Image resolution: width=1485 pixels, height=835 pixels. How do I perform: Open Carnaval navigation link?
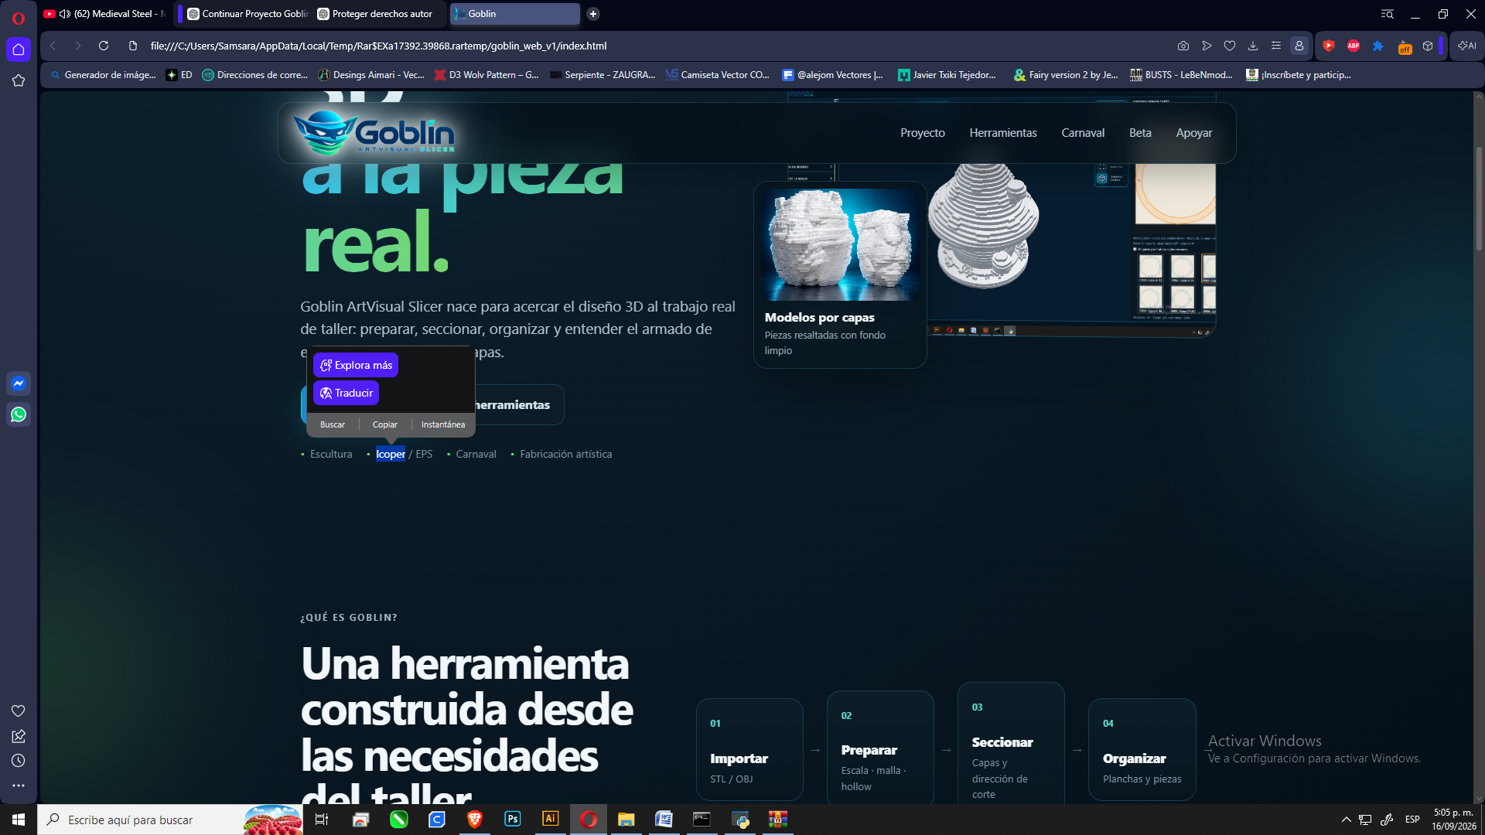coord(1083,133)
